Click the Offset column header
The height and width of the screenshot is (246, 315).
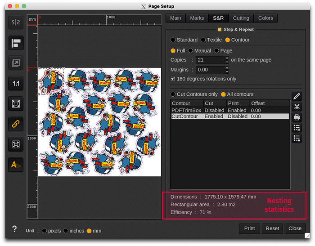click(x=270, y=103)
